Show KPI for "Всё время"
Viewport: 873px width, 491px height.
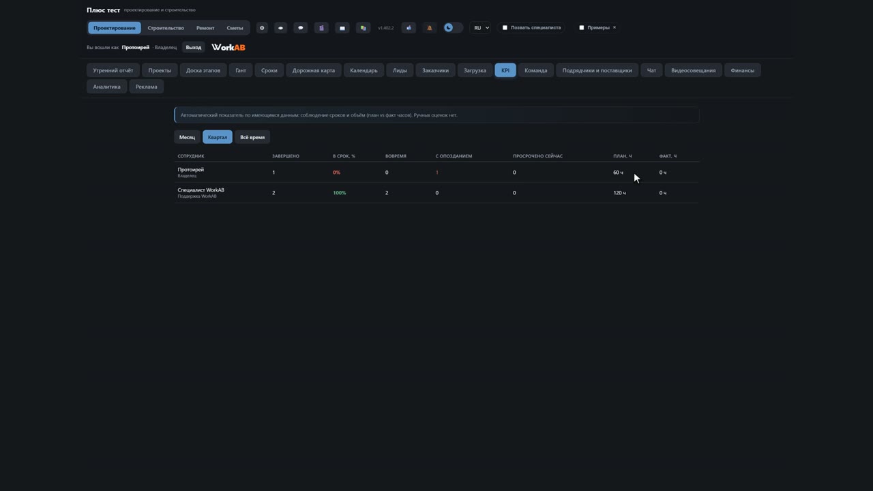pos(252,137)
